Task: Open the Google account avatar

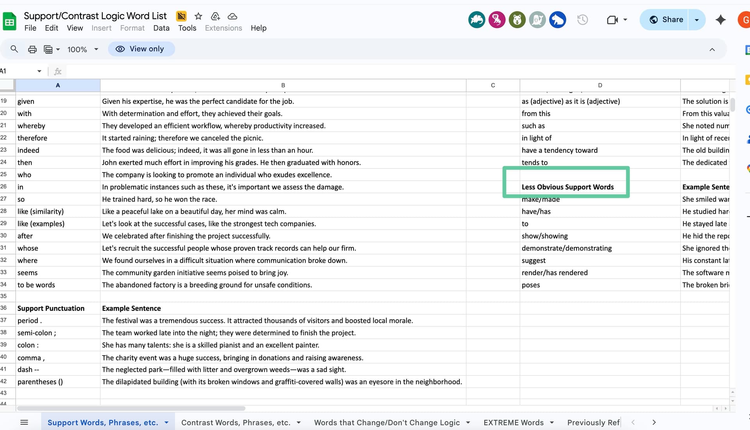Action: tap(744, 20)
